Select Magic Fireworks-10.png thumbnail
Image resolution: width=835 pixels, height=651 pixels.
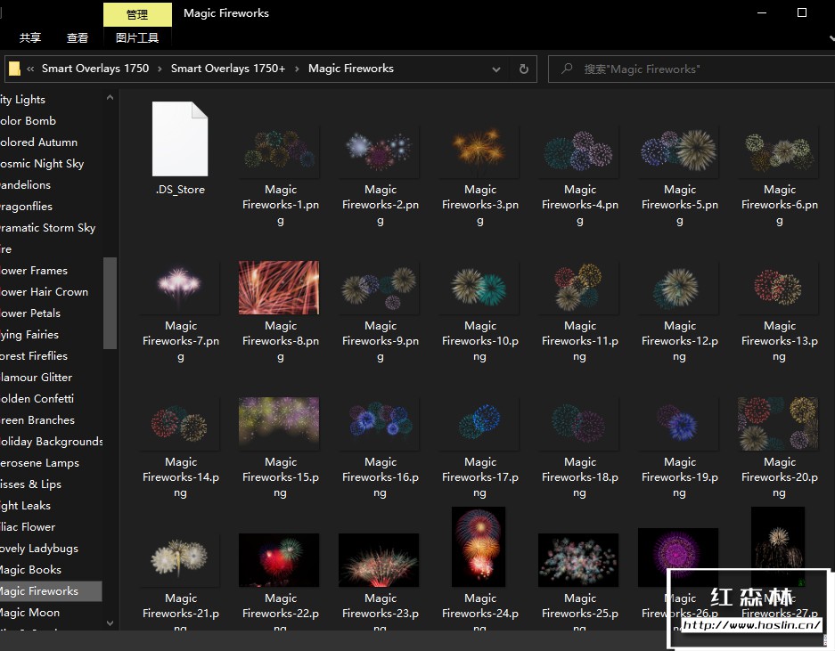click(479, 288)
